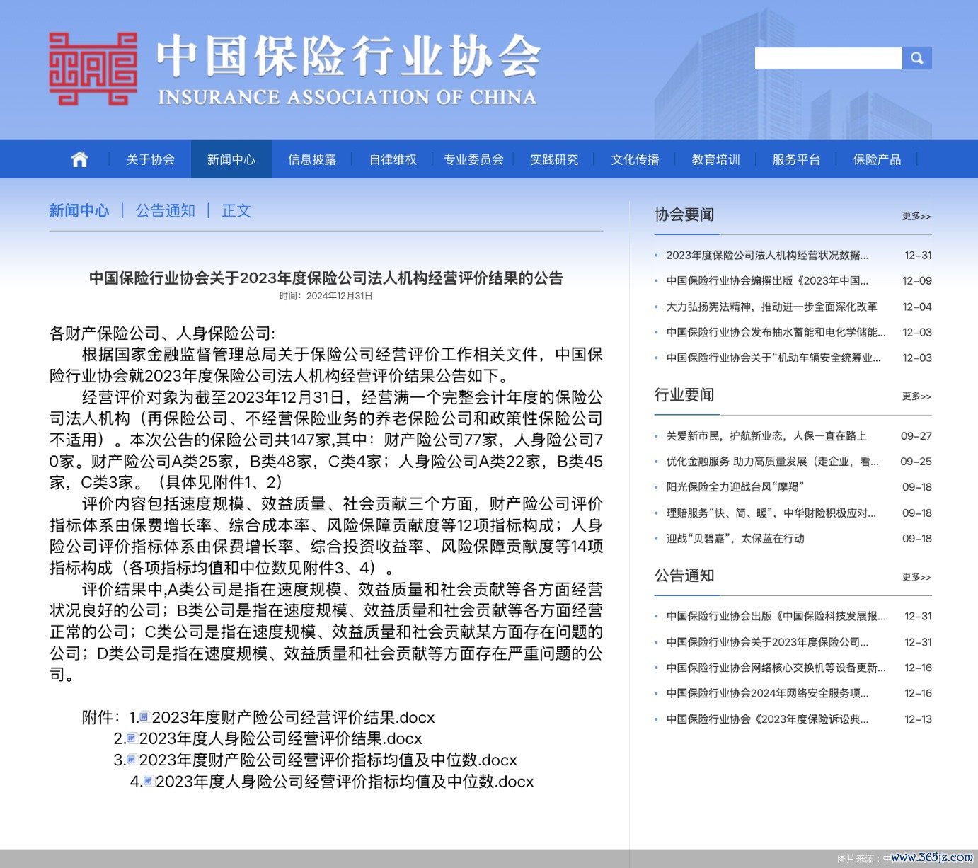
Task: Click 新闻中心 breadcrumb link
Action: point(79,210)
